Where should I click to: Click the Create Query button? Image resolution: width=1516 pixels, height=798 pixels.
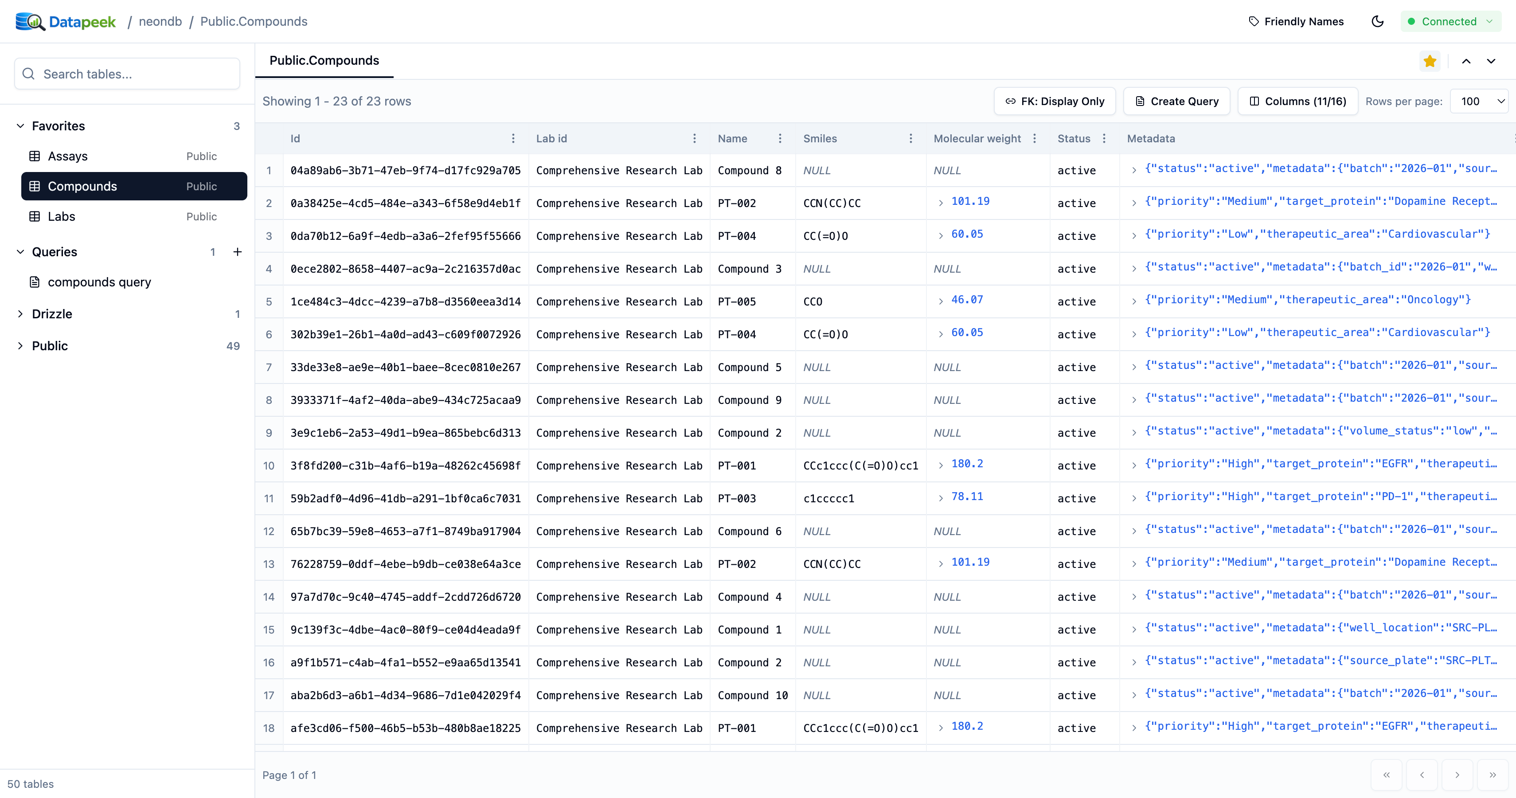[x=1176, y=101]
